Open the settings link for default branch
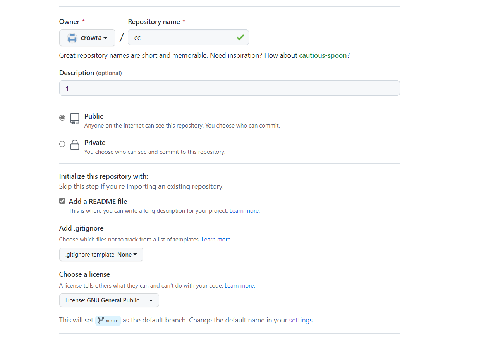This screenshot has width=498, height=338. (x=301, y=320)
